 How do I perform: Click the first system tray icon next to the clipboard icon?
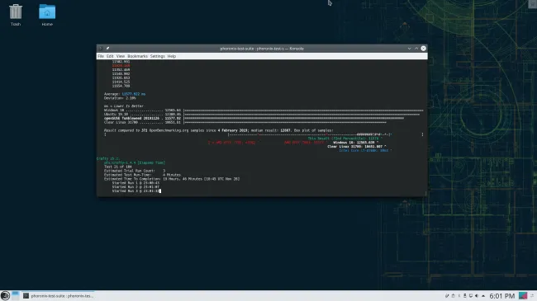[447, 296]
